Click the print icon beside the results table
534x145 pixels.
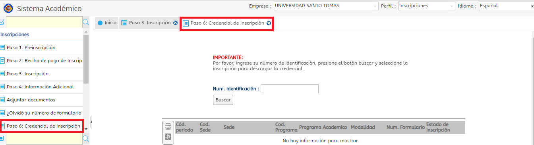tap(168, 127)
